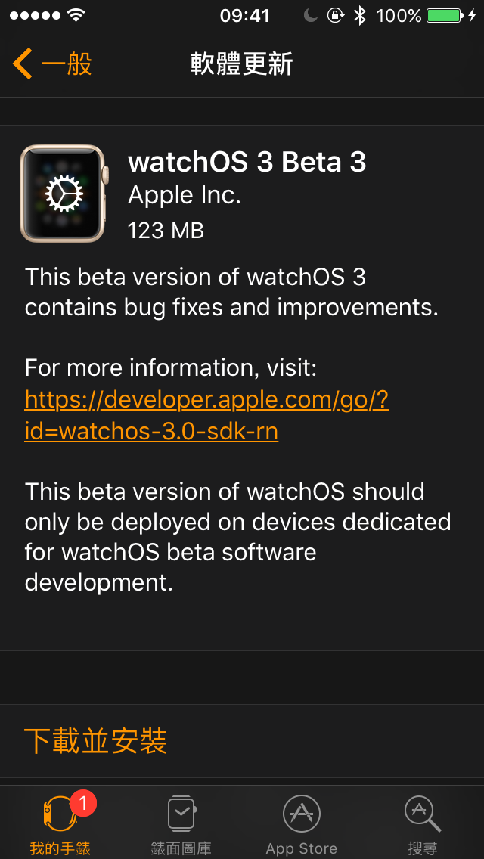The height and width of the screenshot is (859, 484).
Task: Tap the 軟體更新 header title
Action: tap(242, 64)
